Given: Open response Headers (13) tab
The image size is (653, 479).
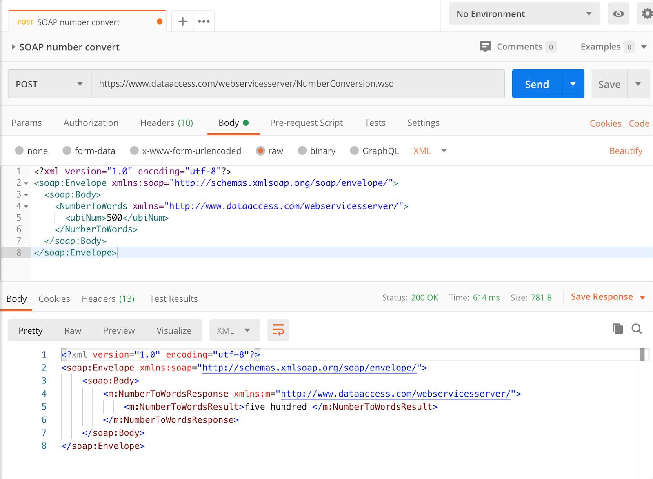Looking at the screenshot, I should 108,299.
